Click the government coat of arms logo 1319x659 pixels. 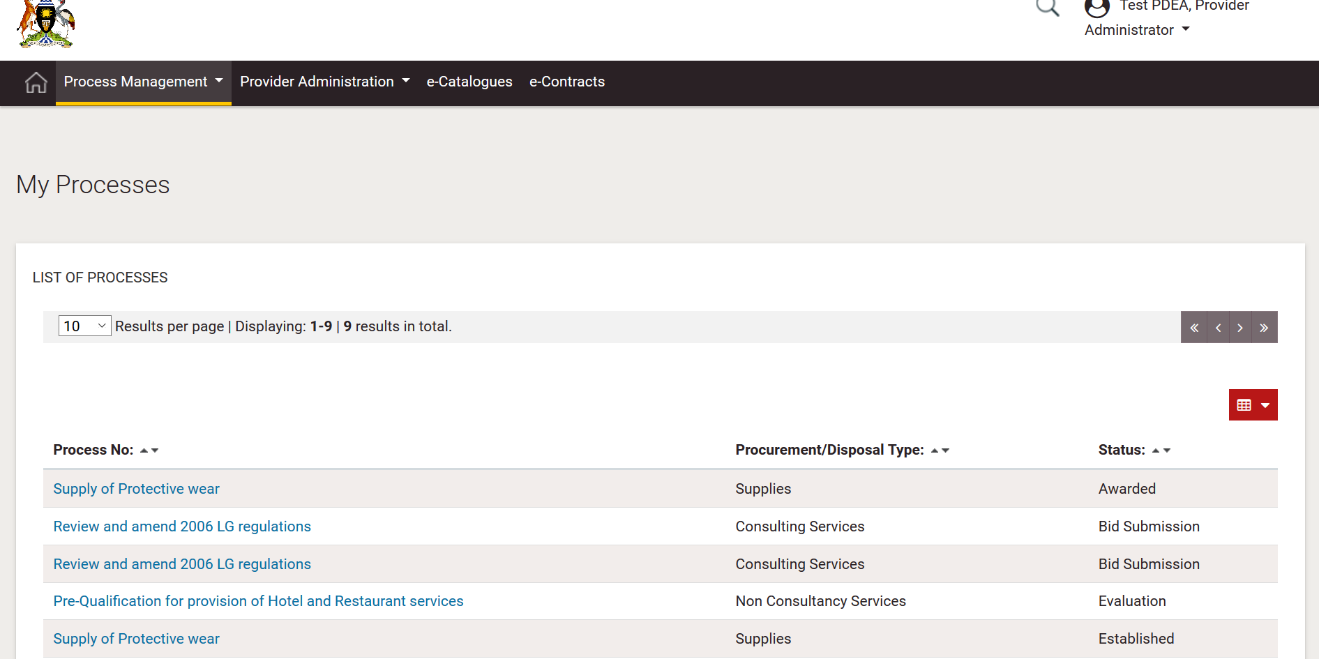click(x=46, y=24)
